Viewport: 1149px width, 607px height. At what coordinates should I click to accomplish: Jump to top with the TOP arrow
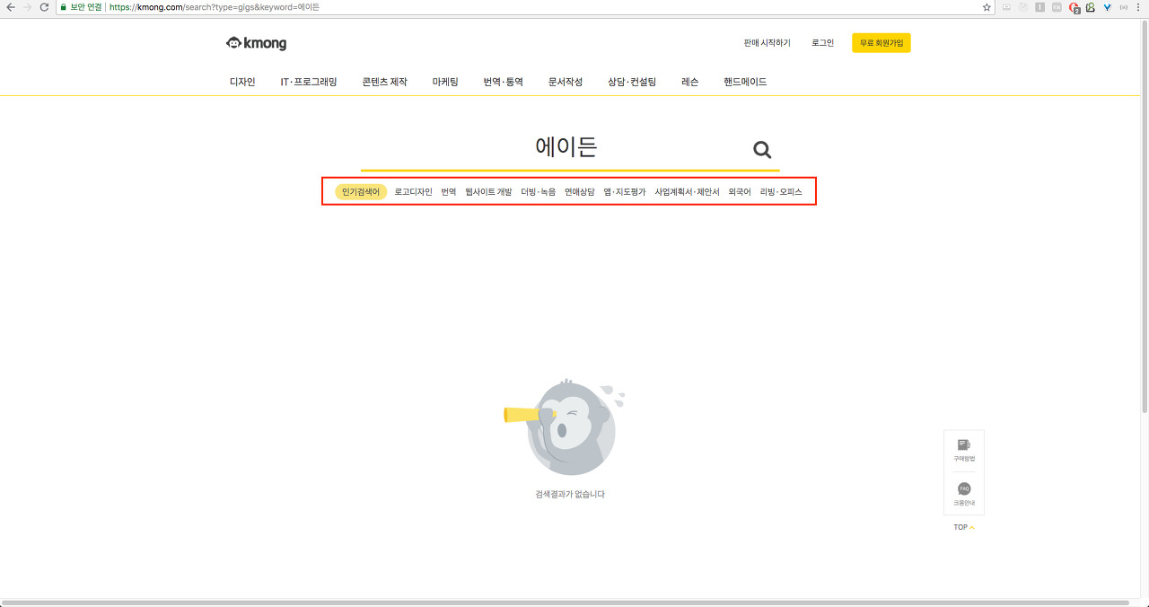pyautogui.click(x=963, y=527)
